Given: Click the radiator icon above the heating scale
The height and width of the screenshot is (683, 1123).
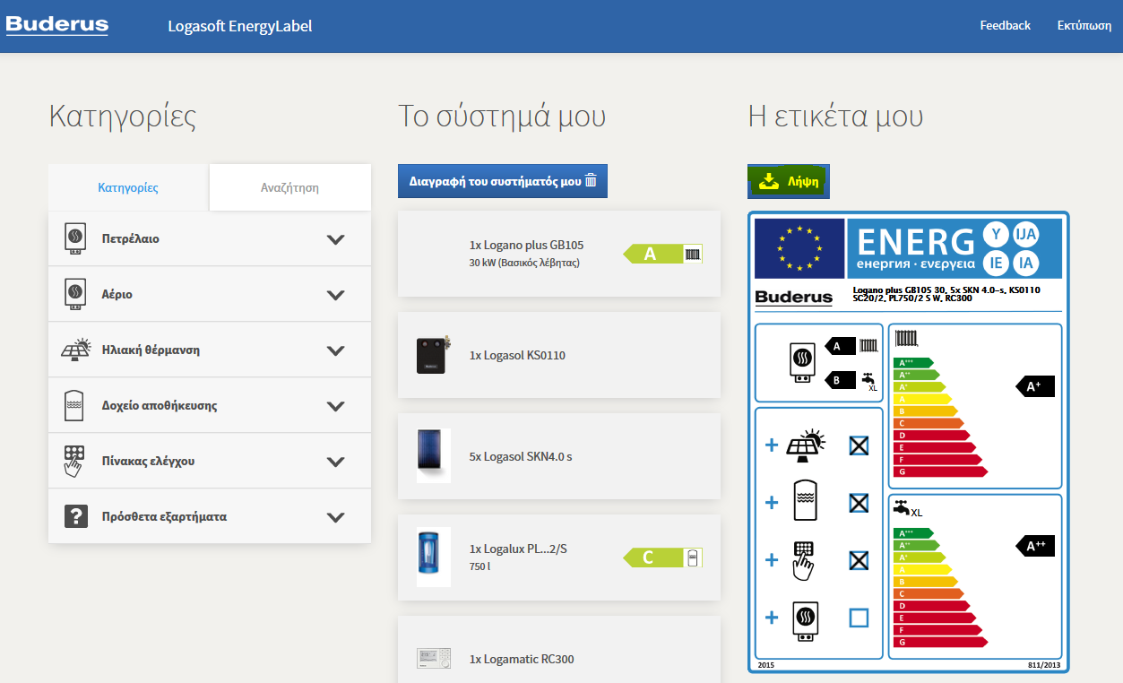Looking at the screenshot, I should (x=905, y=339).
